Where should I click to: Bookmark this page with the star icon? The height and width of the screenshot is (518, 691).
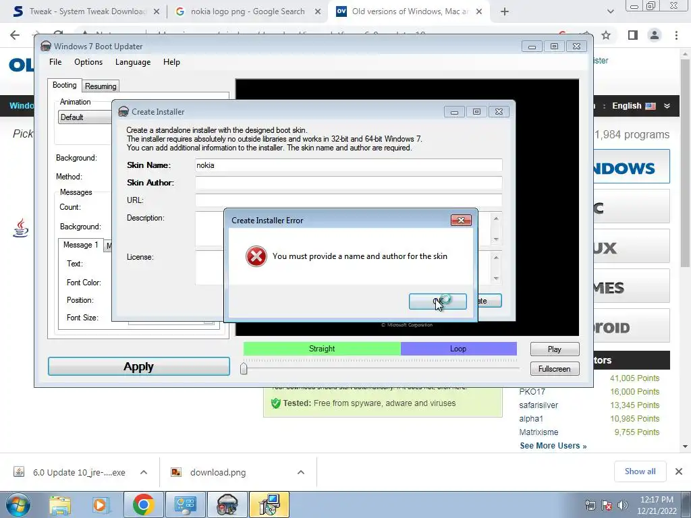[606, 35]
